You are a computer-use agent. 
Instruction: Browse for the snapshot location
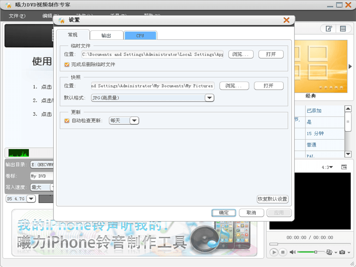pos(234,86)
